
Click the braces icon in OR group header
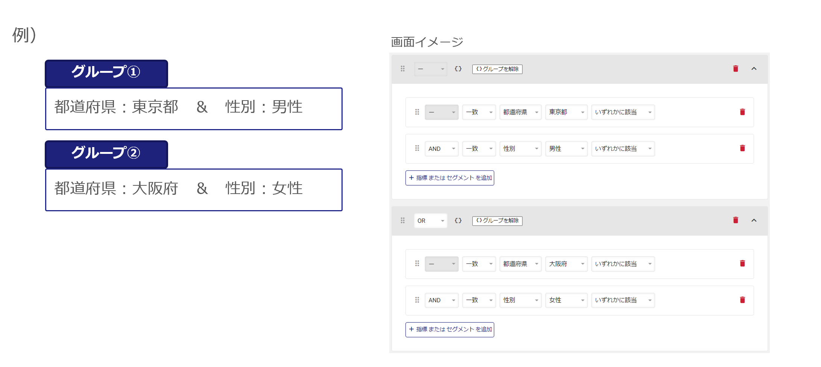click(x=458, y=221)
